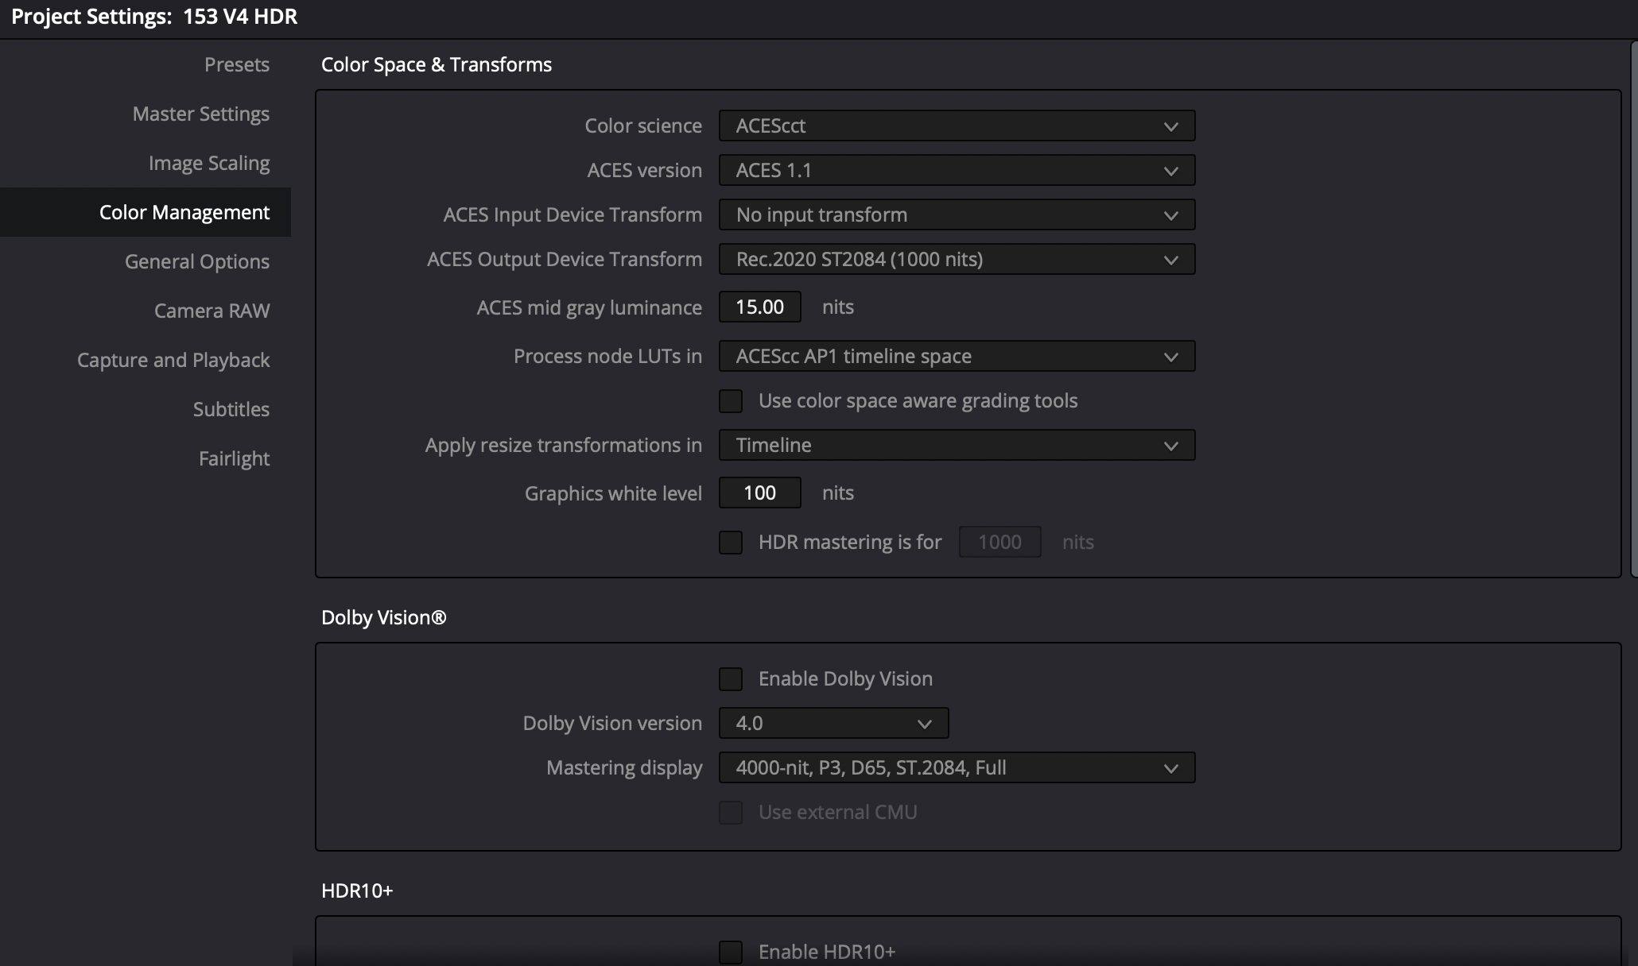This screenshot has width=1638, height=966.
Task: Expand the ACES version dropdown
Action: click(957, 170)
